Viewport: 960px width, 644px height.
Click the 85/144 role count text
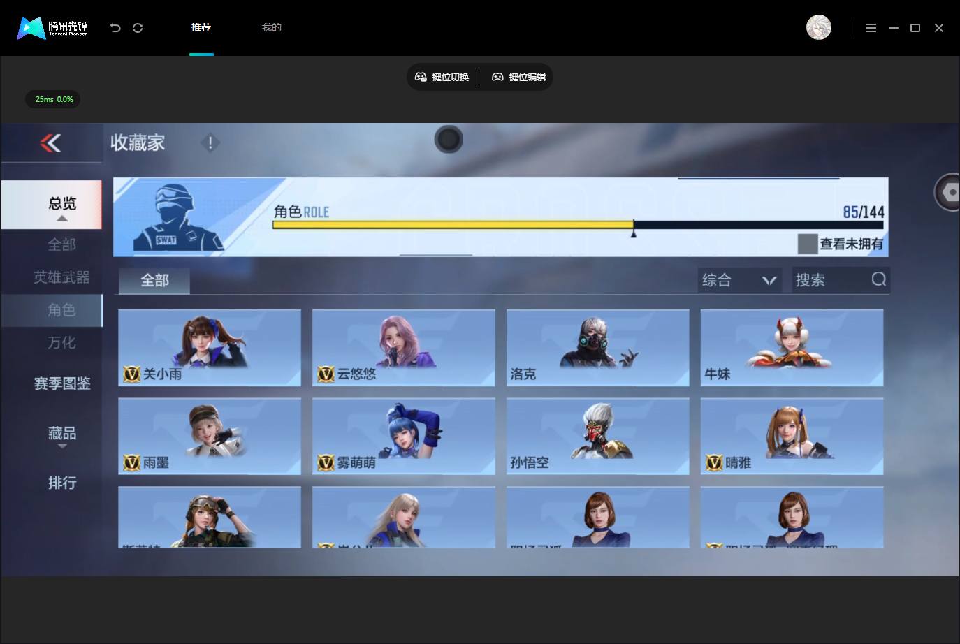coord(864,212)
